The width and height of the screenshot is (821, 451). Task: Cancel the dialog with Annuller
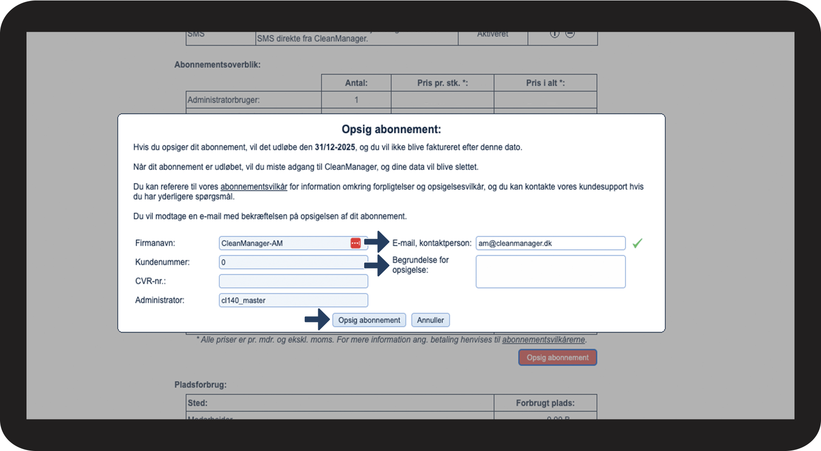coord(430,320)
